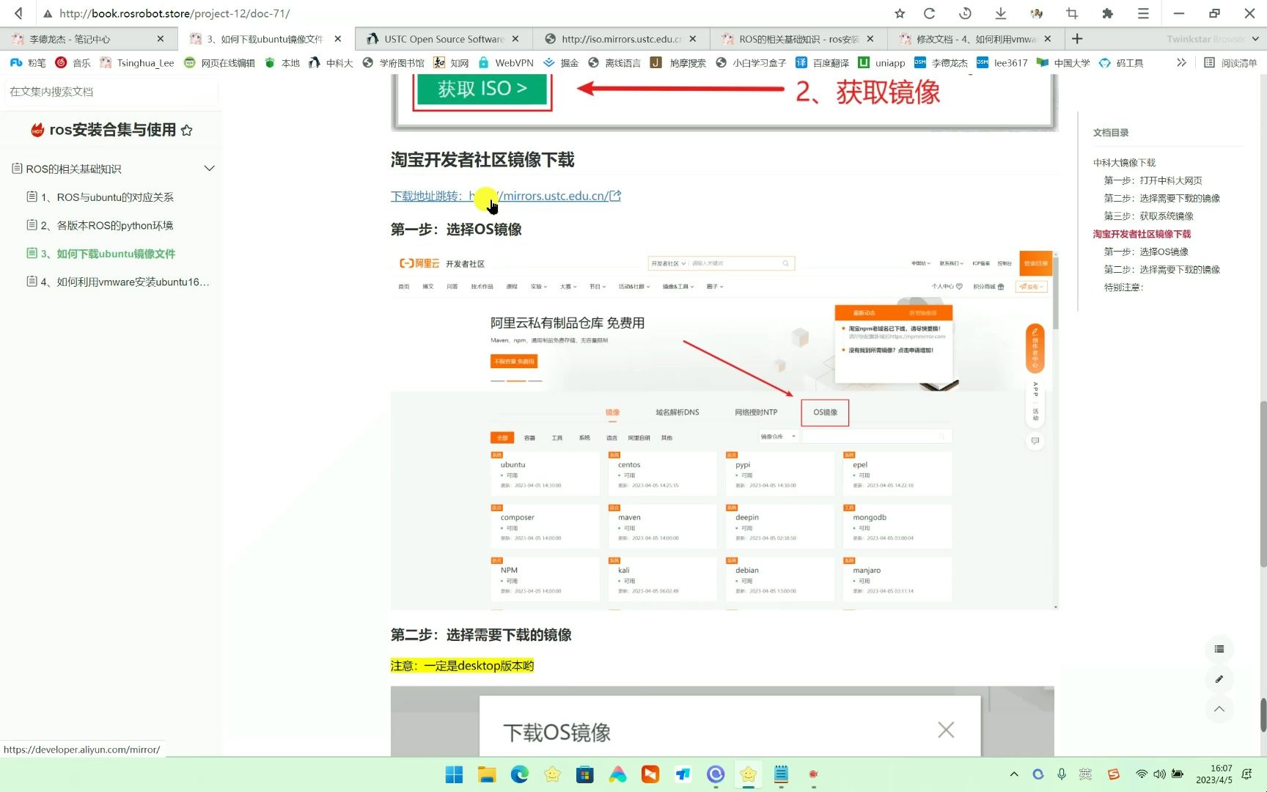Open the volume speaker tray icon
The image size is (1267, 792).
tap(1160, 774)
